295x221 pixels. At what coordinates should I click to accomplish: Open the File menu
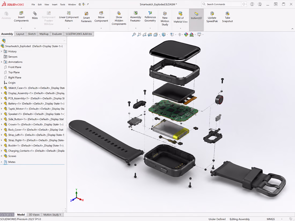(33, 4)
